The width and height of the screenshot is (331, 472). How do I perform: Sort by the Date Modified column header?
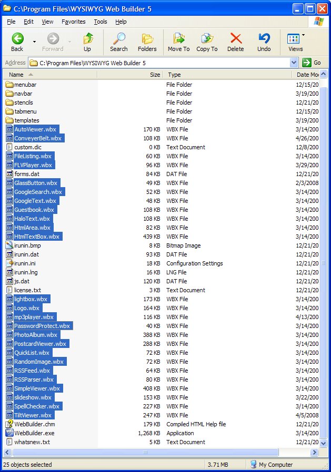[306, 74]
